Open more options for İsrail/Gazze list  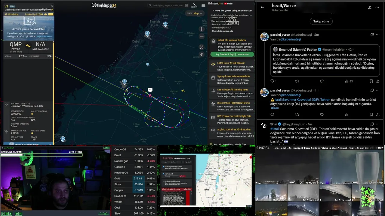point(377,7)
